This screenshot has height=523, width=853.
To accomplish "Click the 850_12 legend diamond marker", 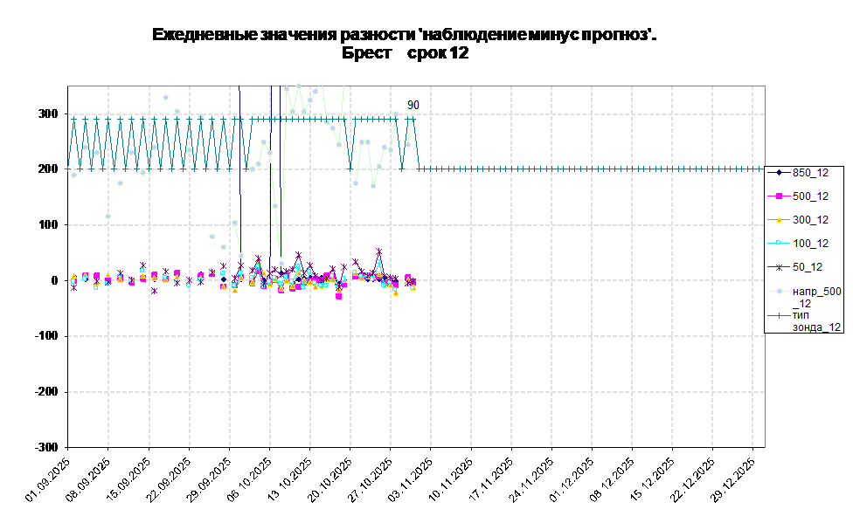I will pos(778,172).
